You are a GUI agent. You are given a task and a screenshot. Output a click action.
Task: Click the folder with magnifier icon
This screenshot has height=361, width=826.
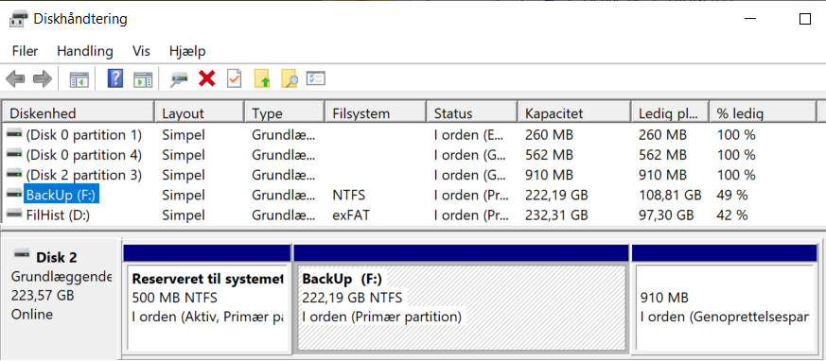click(290, 79)
